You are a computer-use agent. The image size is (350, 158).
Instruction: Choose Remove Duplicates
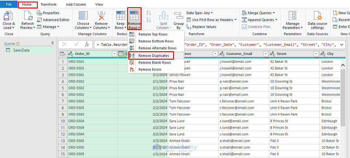(156, 56)
